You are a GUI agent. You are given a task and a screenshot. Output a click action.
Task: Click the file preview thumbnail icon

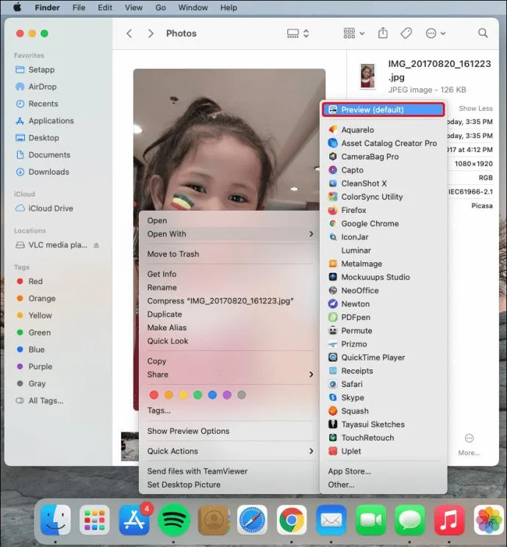(x=367, y=76)
